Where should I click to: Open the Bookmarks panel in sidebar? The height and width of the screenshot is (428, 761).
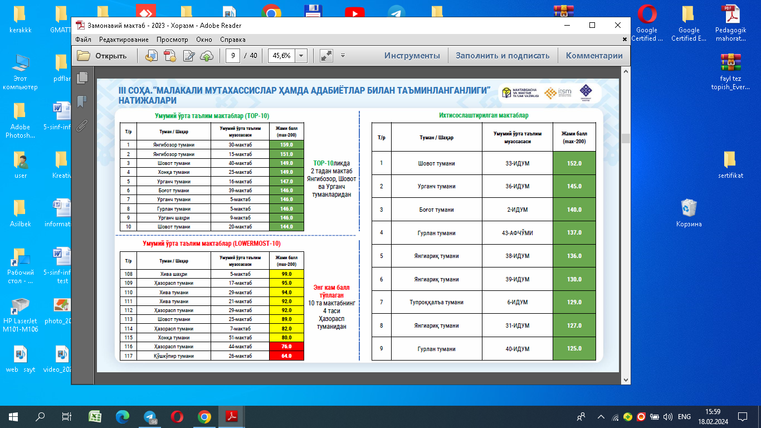82,101
